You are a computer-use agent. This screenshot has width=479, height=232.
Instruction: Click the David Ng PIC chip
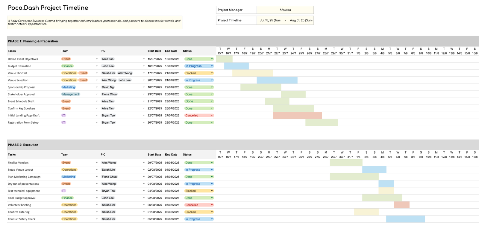(x=108, y=87)
